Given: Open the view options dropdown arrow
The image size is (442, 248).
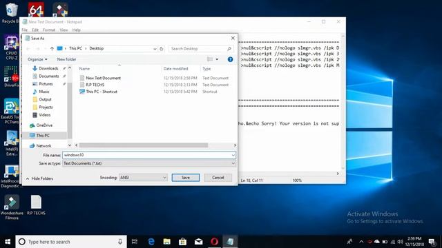Looking at the screenshot, I should click(217, 59).
